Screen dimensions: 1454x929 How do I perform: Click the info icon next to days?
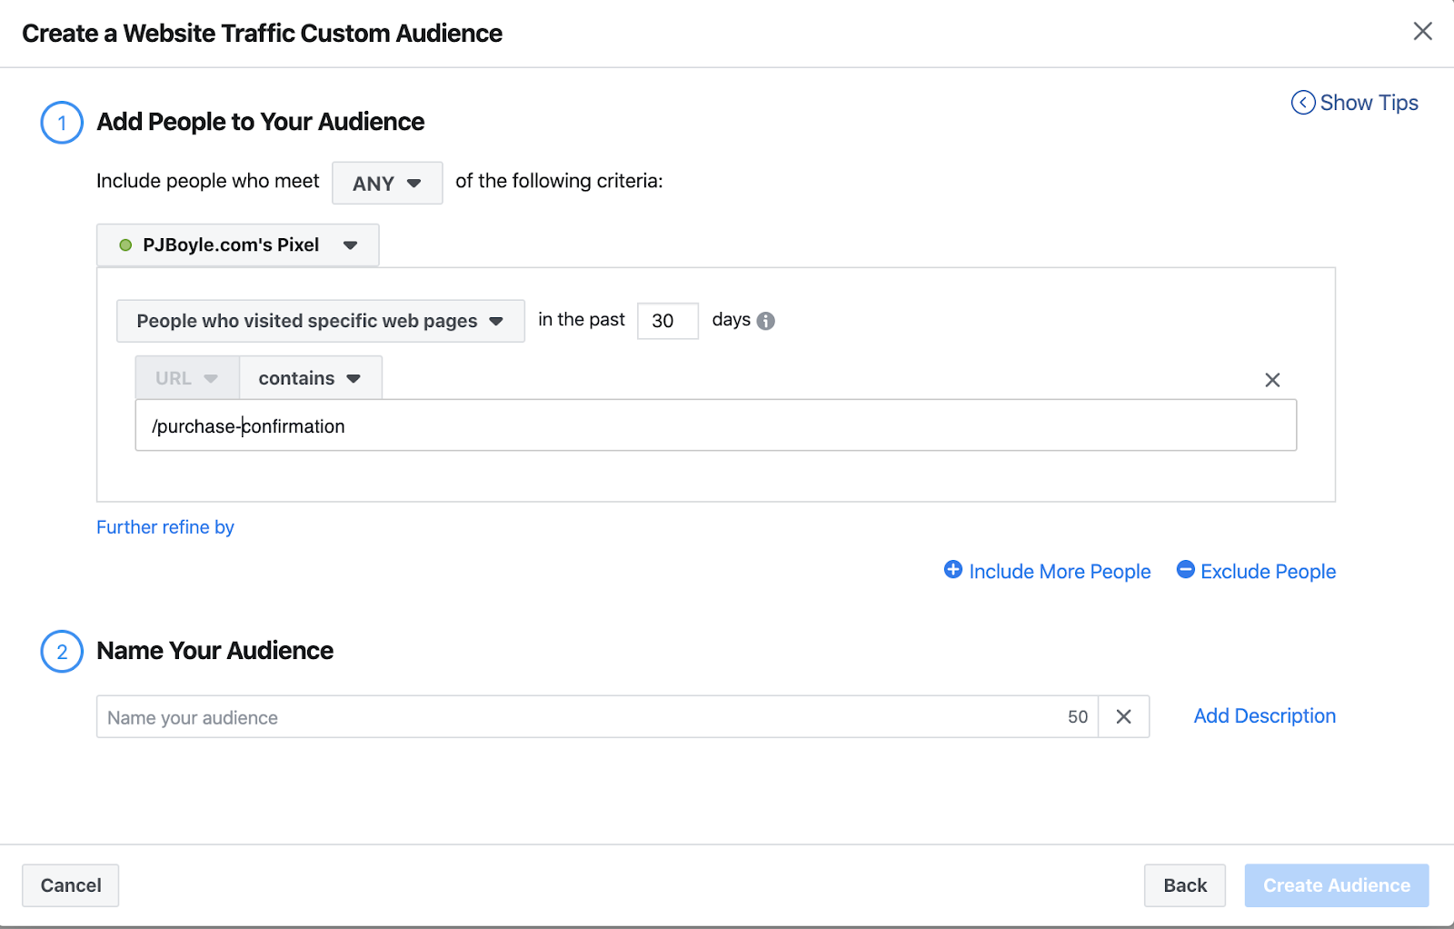tap(766, 321)
